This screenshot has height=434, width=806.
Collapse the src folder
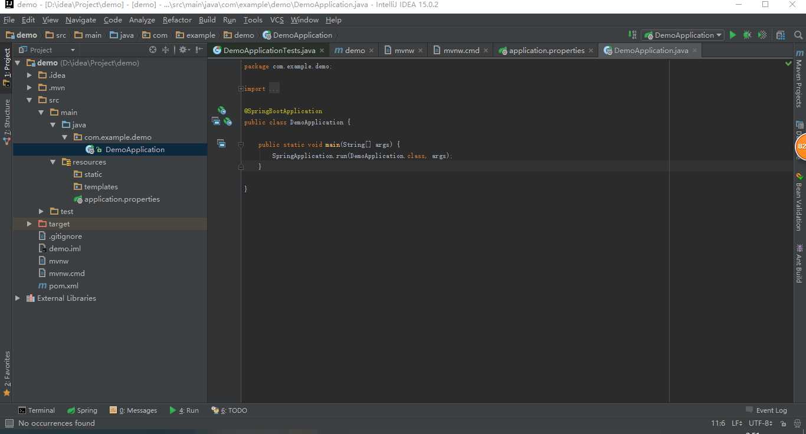tap(30, 100)
